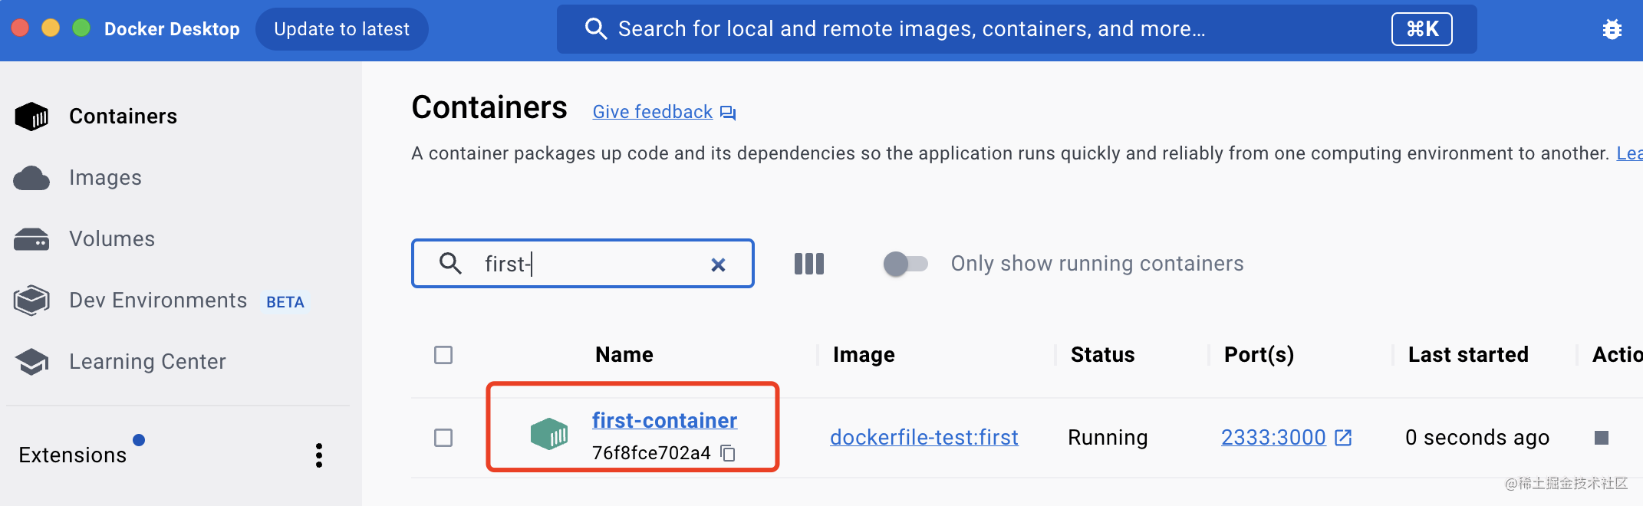Open the Extensions three-dot menu
Screen dimensions: 1643x506
point(319,455)
